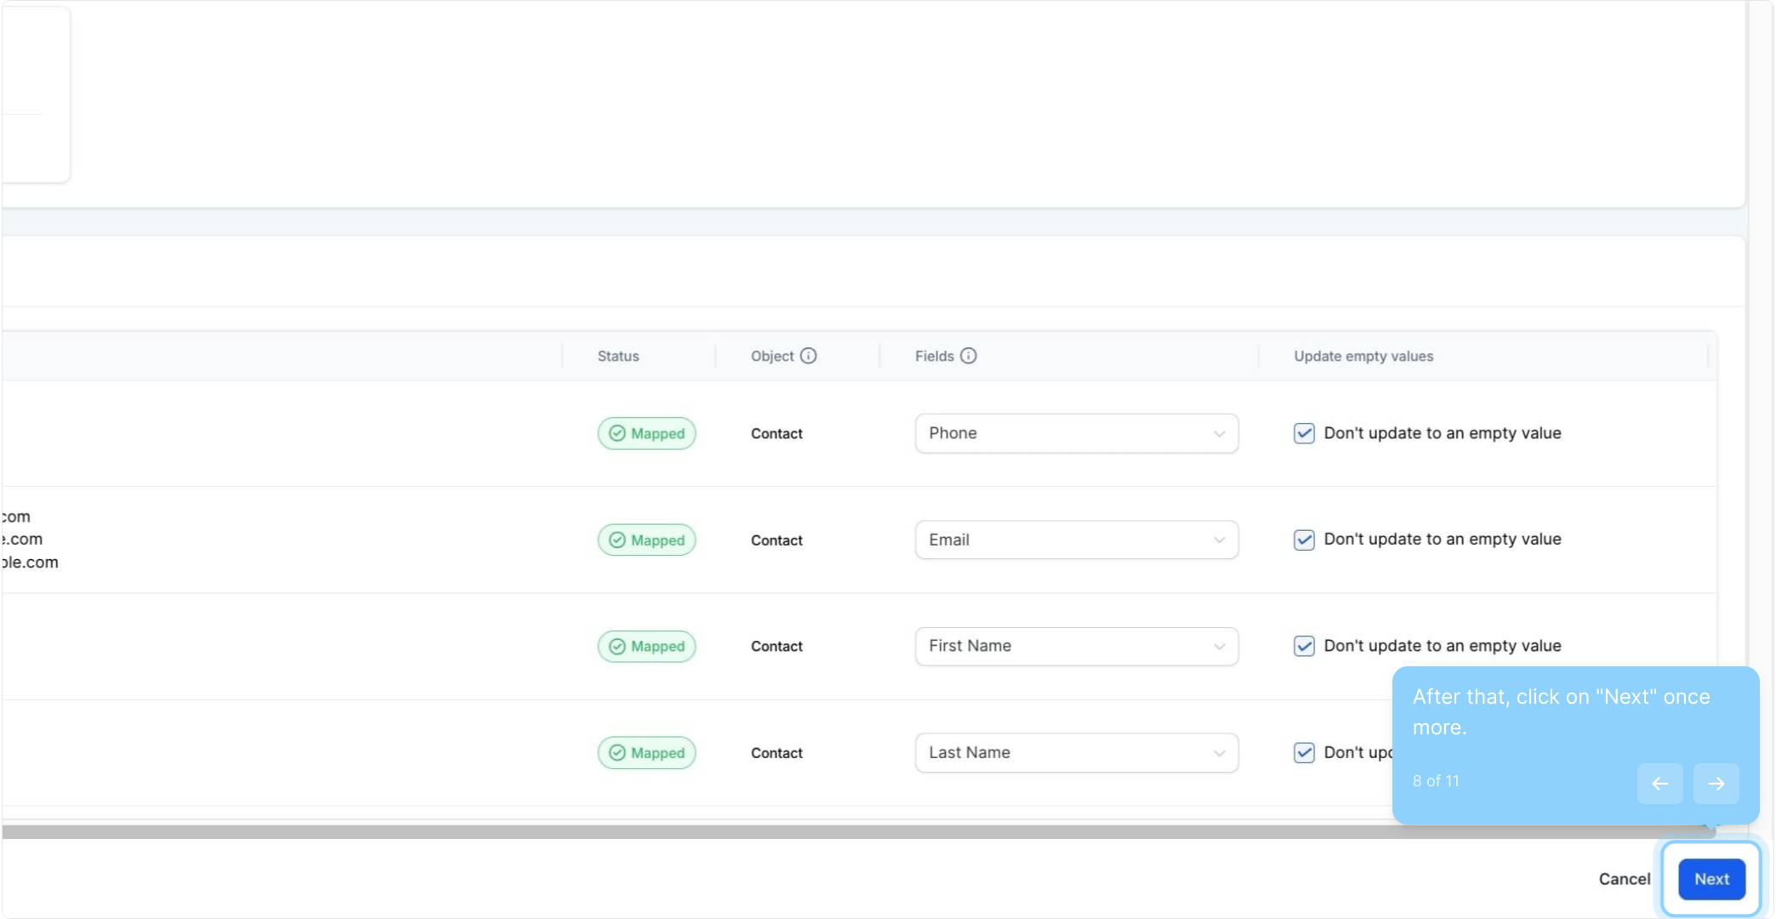Screen dimensions: 1776x919
Task: Go back to previous tooltip step arrow
Action: (1659, 783)
